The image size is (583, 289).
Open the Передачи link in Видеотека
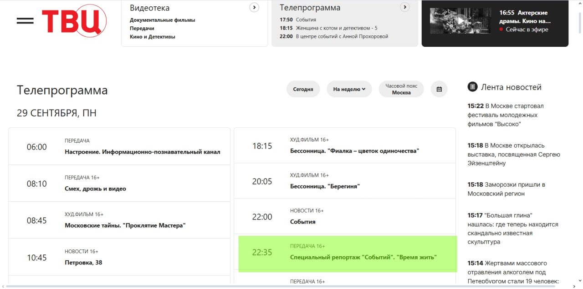(x=142, y=28)
